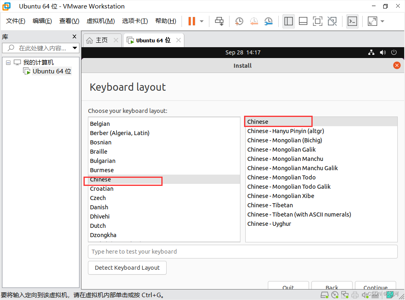Click the Back button

pyautogui.click(x=332, y=286)
